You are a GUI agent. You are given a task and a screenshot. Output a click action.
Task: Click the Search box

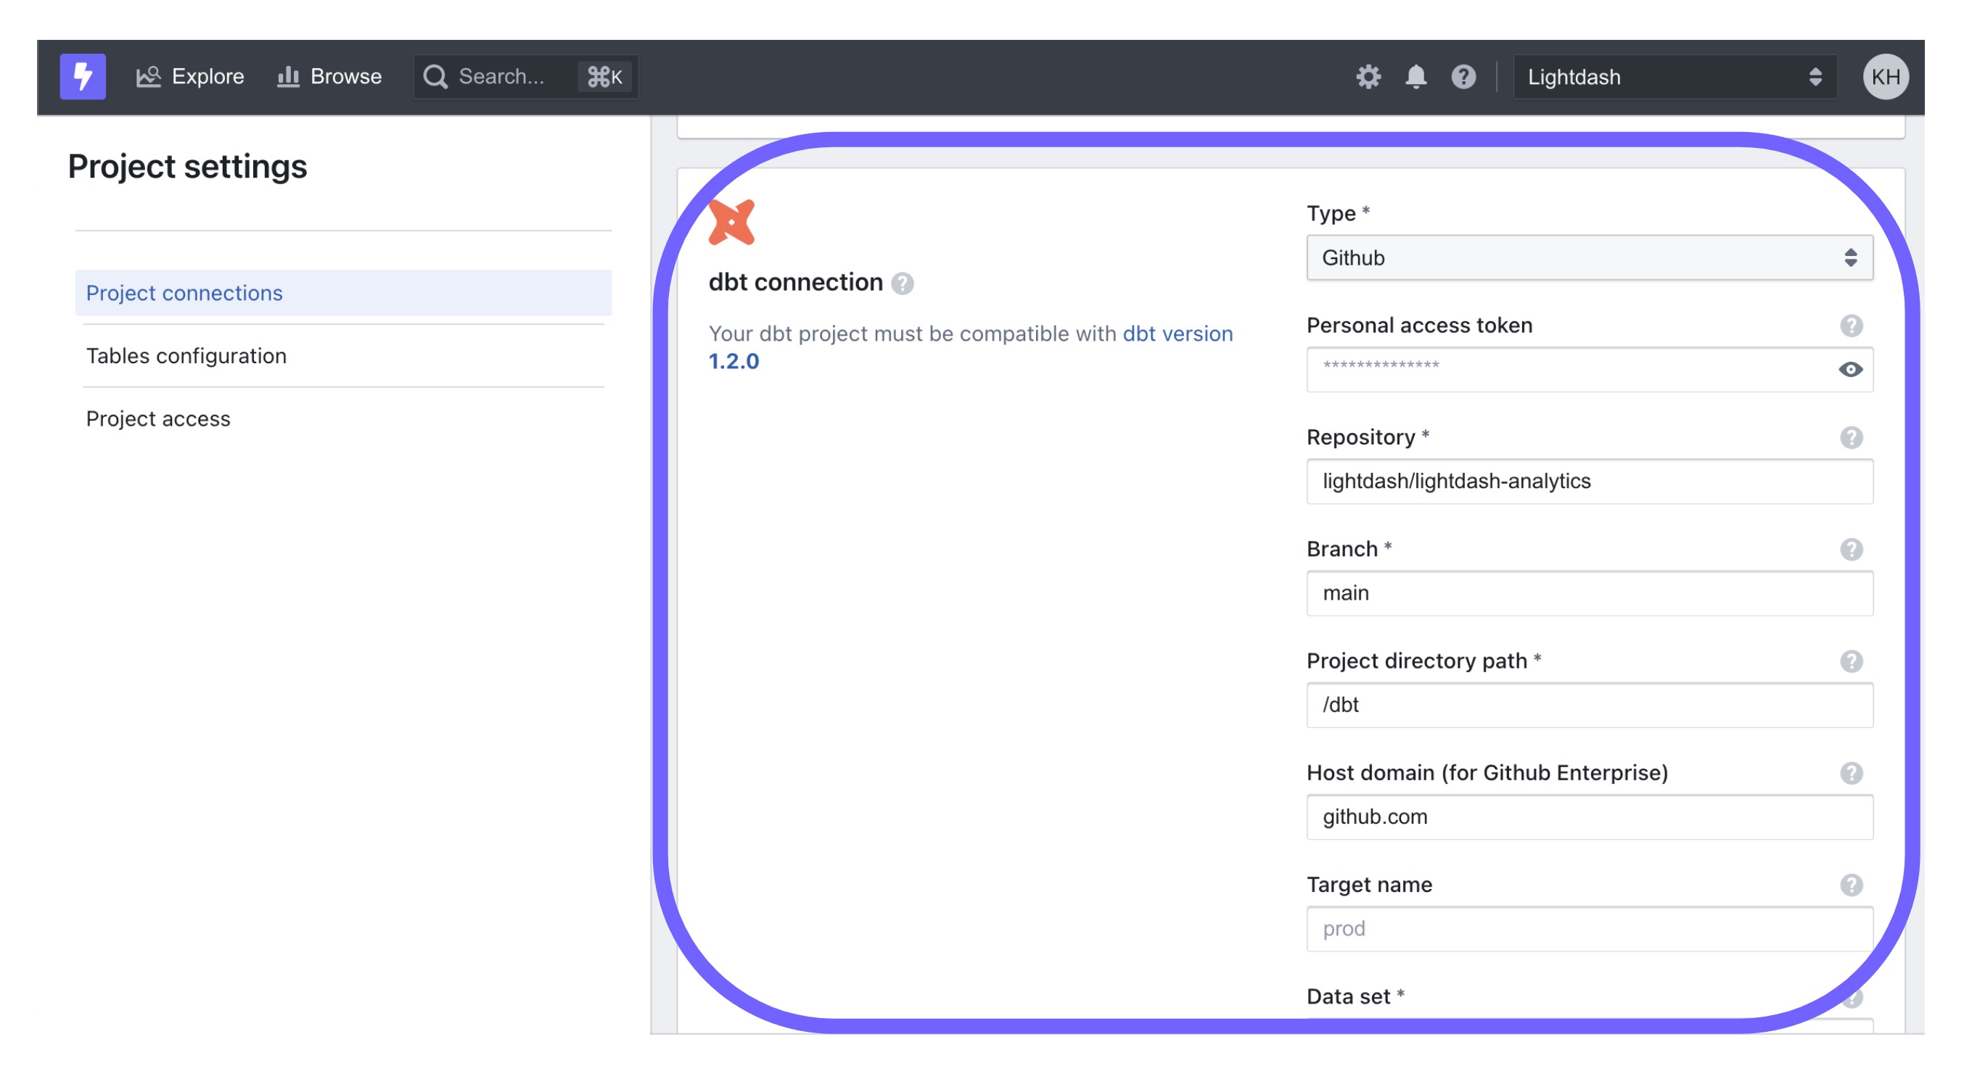pyautogui.click(x=525, y=76)
